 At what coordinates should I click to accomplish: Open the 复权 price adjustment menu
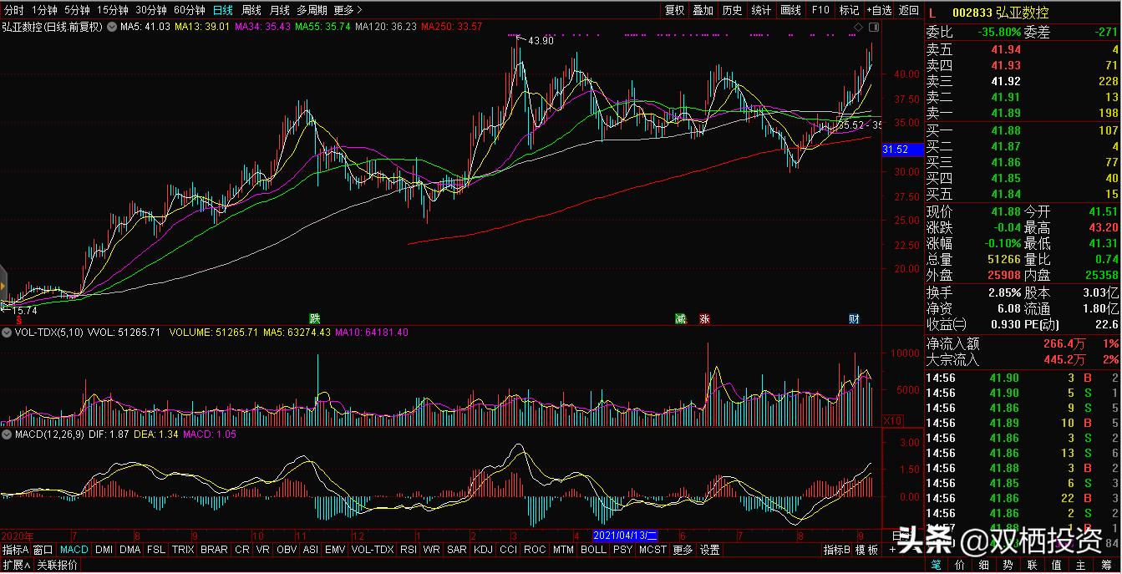pyautogui.click(x=675, y=10)
